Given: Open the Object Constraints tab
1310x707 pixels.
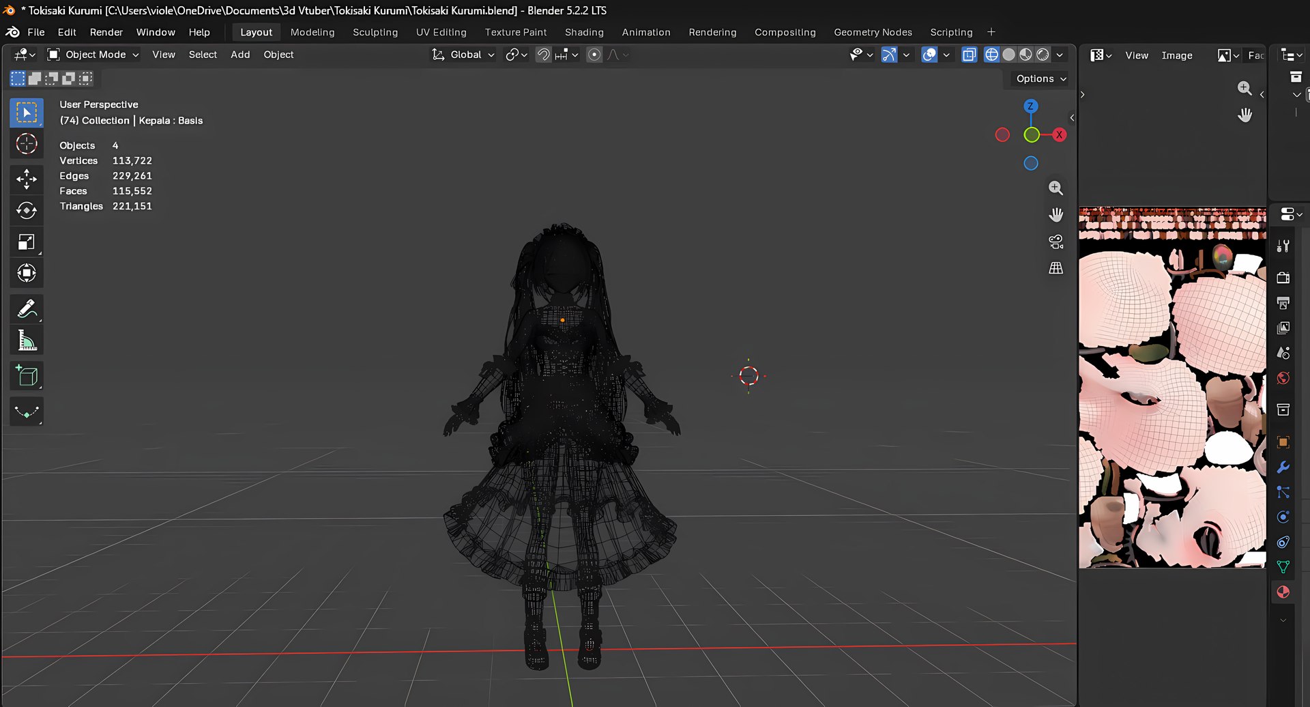Looking at the screenshot, I should point(1283,543).
